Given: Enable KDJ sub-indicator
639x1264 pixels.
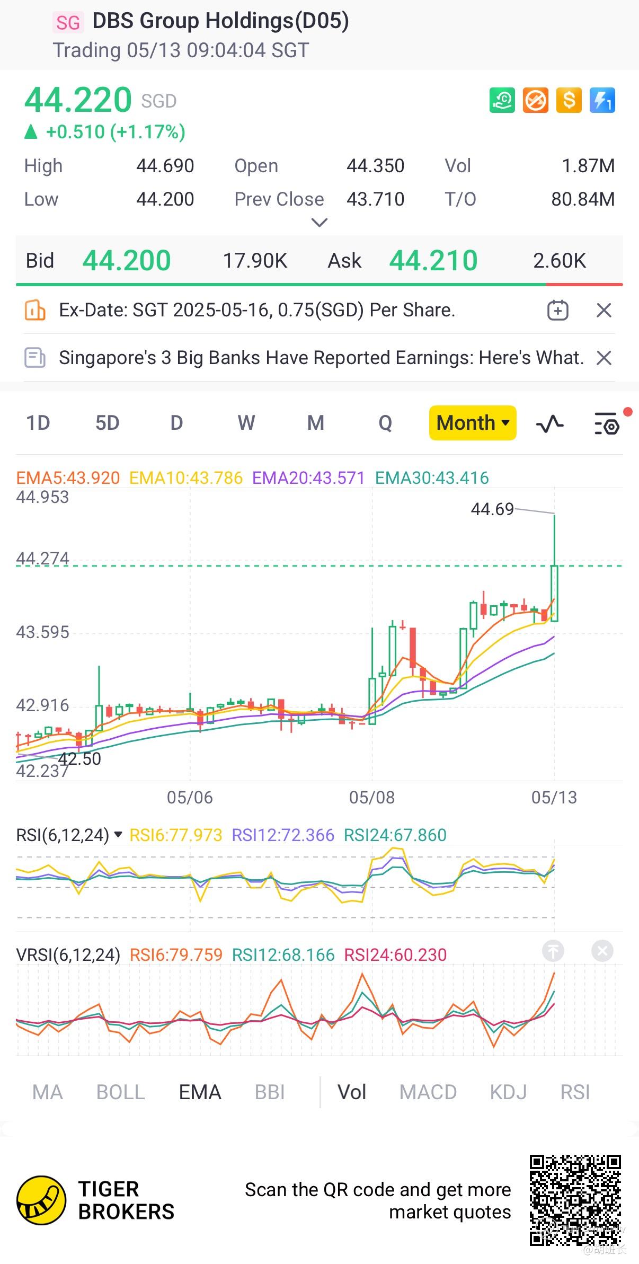Looking at the screenshot, I should [509, 1092].
